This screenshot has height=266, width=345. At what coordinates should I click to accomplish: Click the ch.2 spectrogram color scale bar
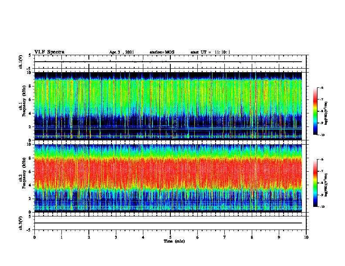(x=315, y=183)
